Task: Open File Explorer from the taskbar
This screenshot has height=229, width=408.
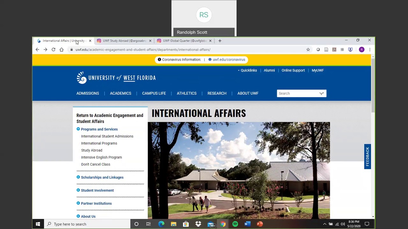Action: pyautogui.click(x=173, y=224)
